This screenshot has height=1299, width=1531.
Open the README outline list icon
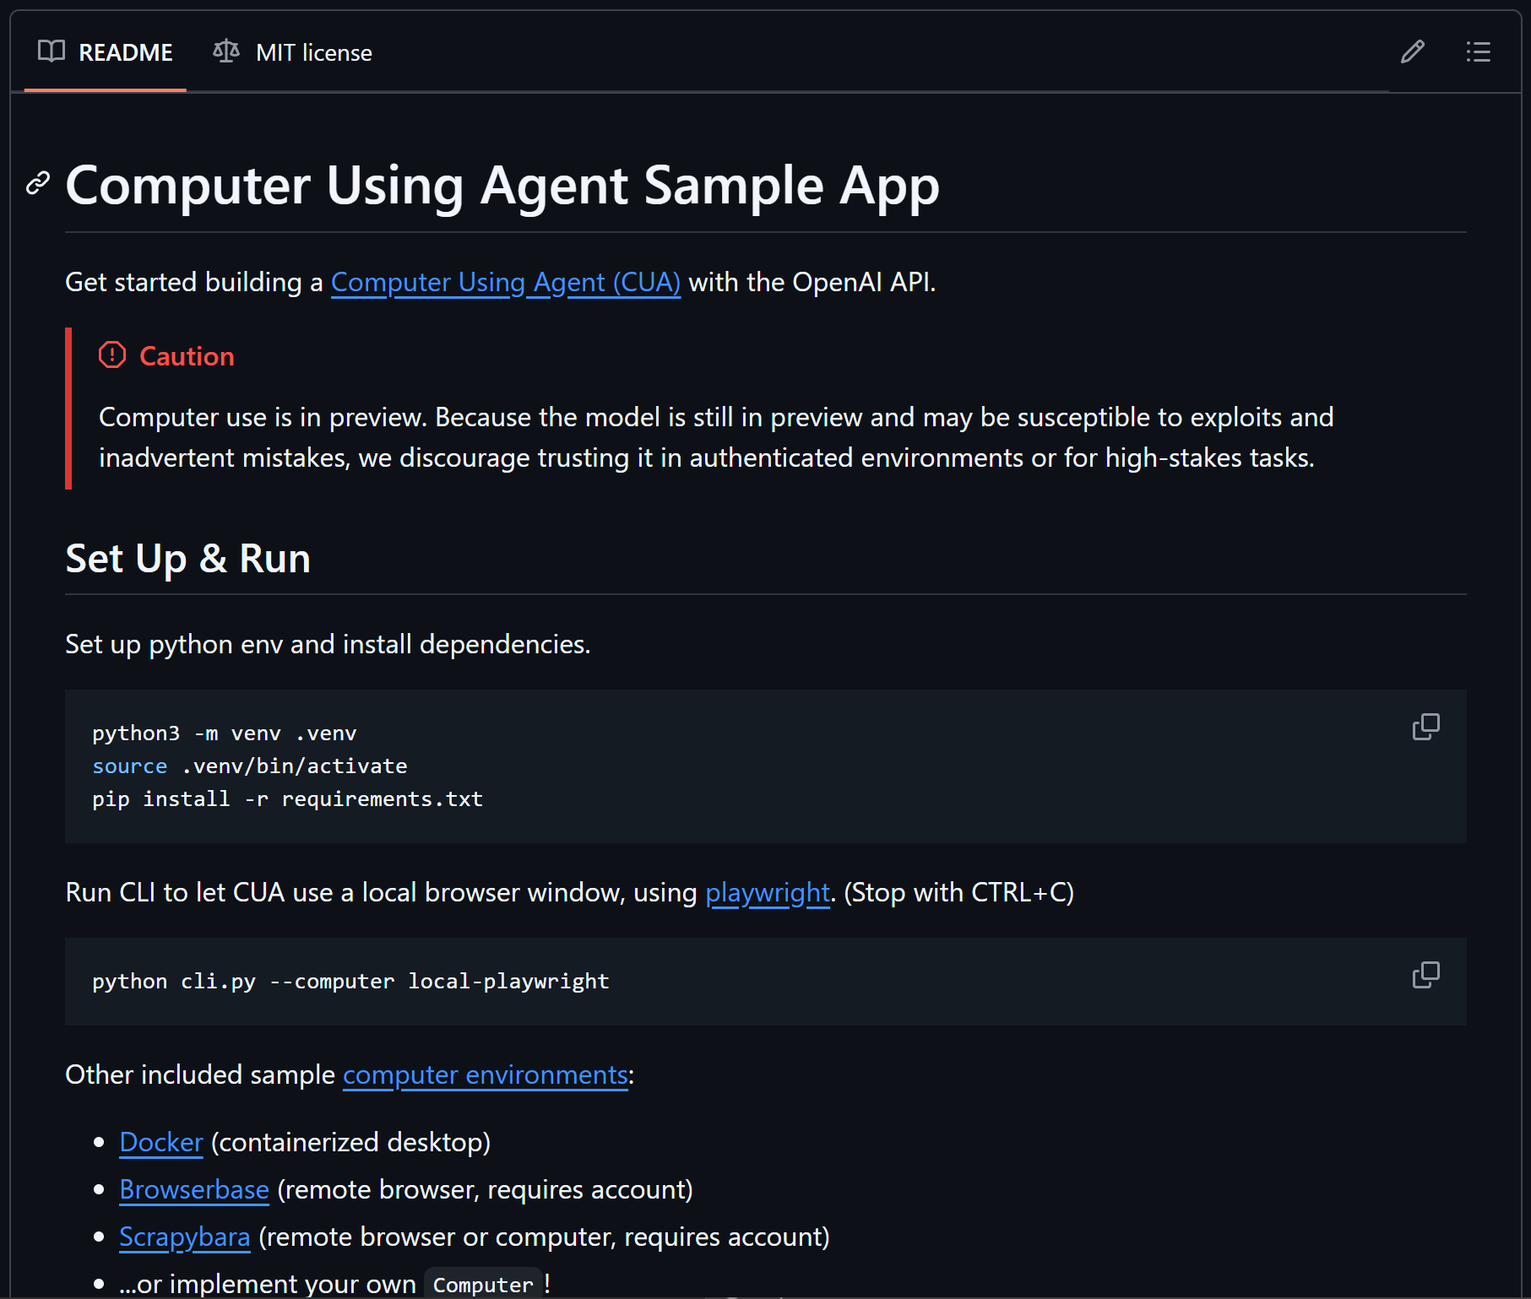(x=1478, y=52)
